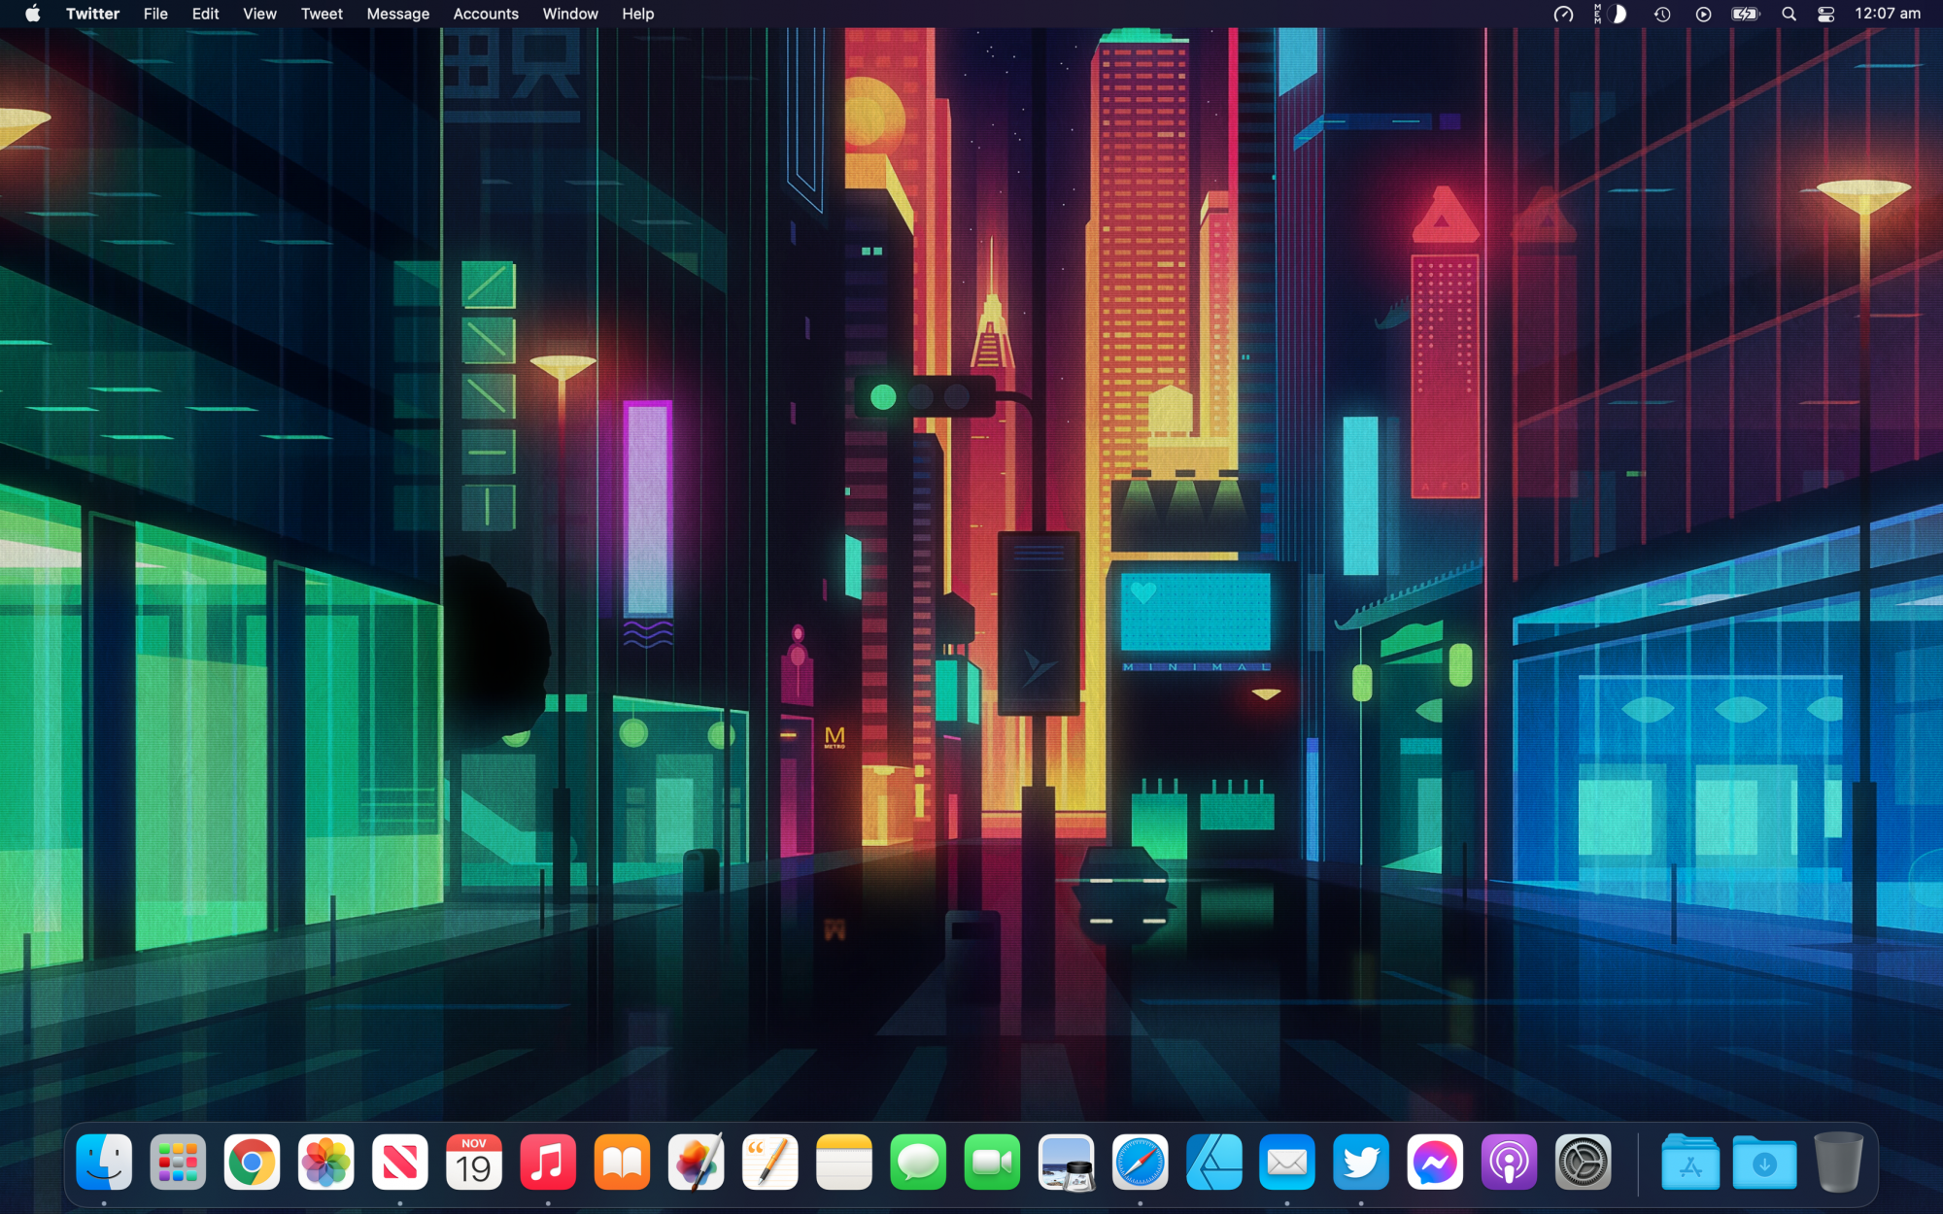
Task: Open the Help menu
Action: pyautogui.click(x=638, y=14)
